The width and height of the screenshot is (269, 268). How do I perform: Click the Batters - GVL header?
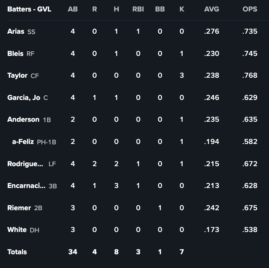click(x=29, y=9)
